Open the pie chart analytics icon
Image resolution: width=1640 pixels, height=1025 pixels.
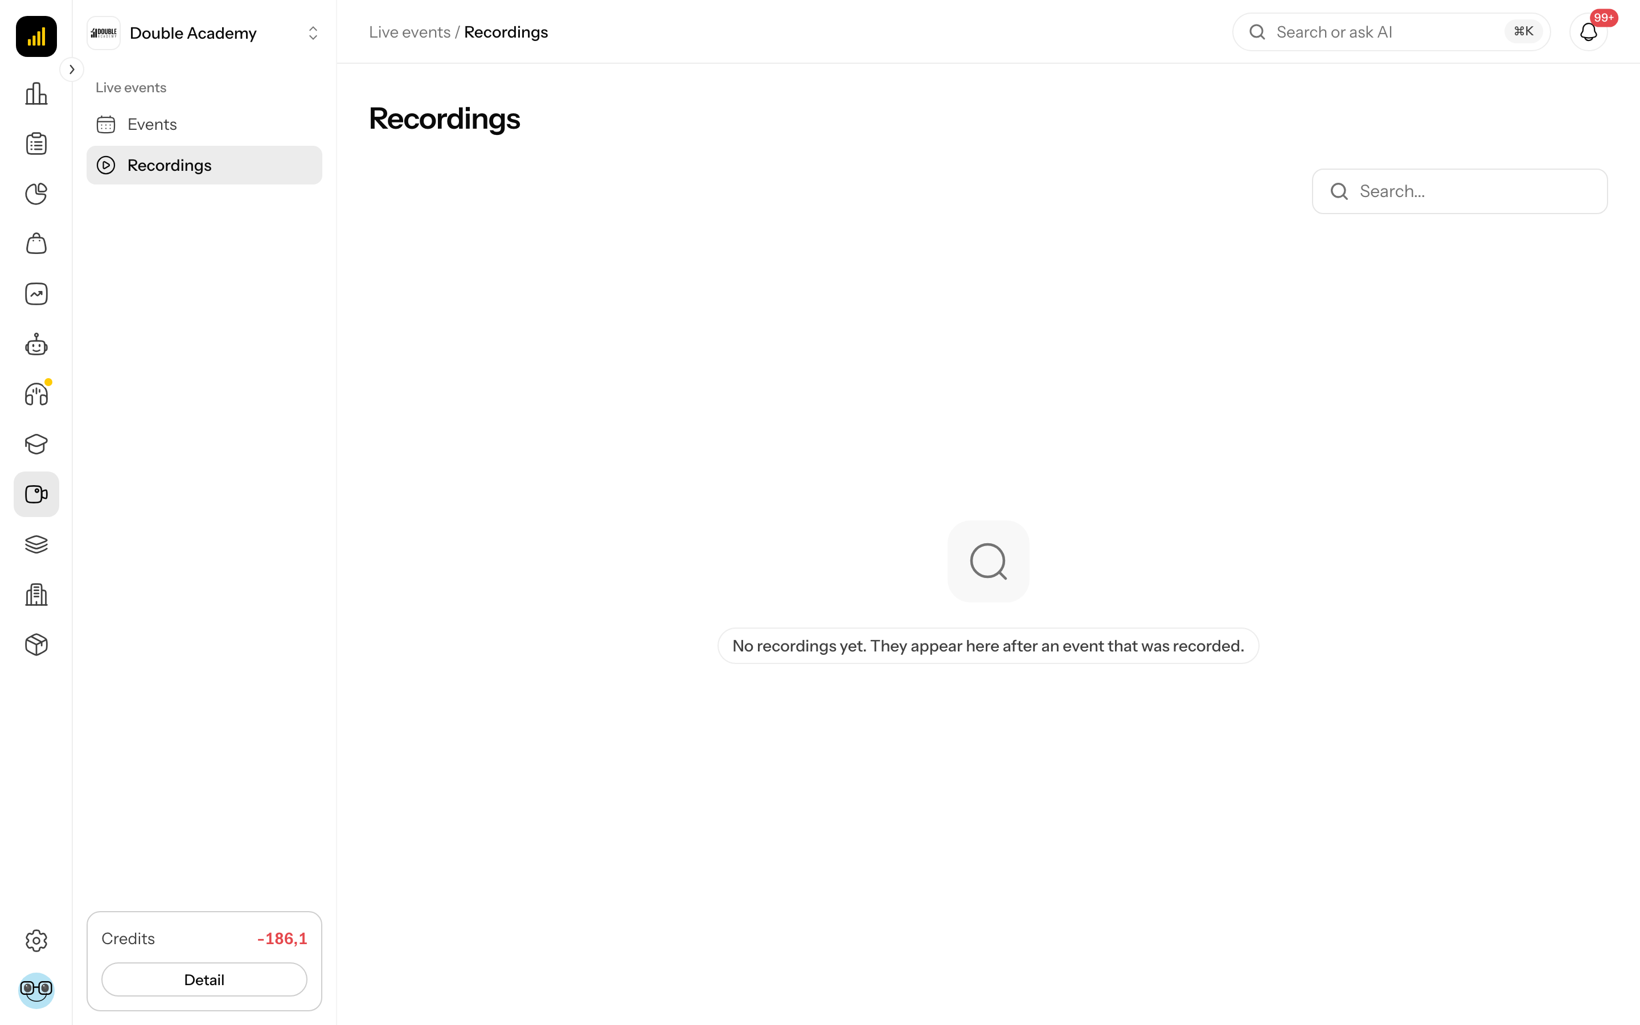(x=36, y=194)
